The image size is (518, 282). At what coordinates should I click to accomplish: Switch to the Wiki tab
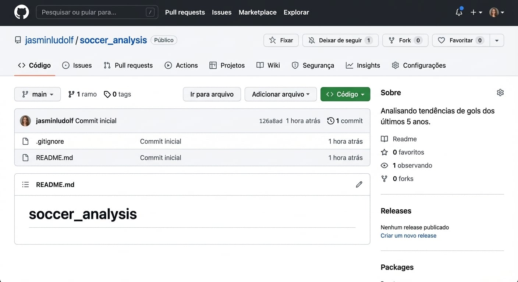268,65
